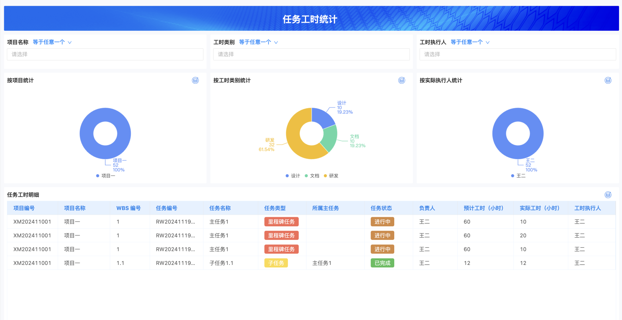Toggle 研发 legend item in category chart
The image size is (622, 320).
(331, 176)
